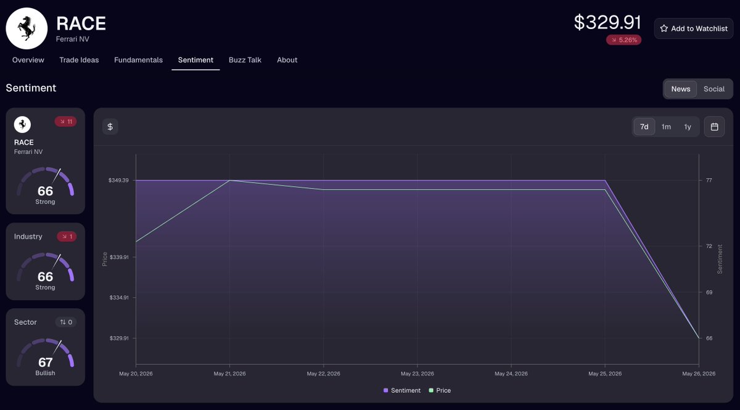Toggle the Price series in the chart legend

440,390
